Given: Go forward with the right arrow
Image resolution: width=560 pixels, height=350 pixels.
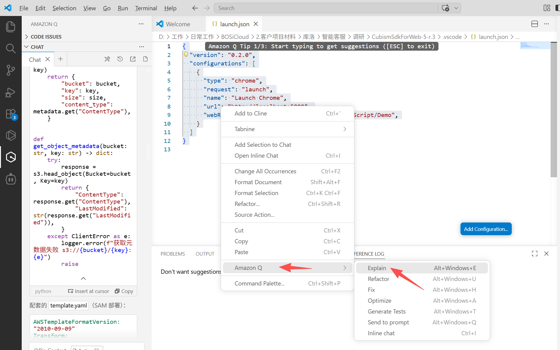Looking at the screenshot, I should tap(207, 8).
